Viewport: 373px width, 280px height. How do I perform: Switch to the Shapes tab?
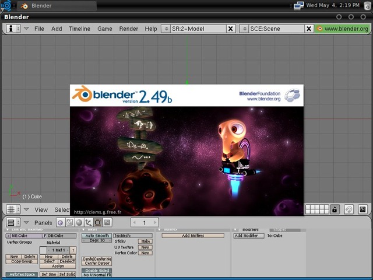tap(285, 230)
